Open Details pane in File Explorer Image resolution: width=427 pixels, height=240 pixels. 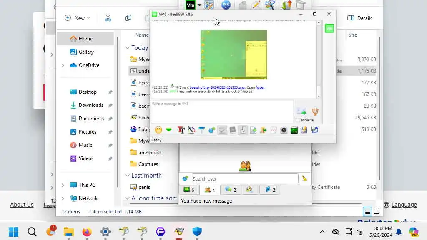coord(360,18)
